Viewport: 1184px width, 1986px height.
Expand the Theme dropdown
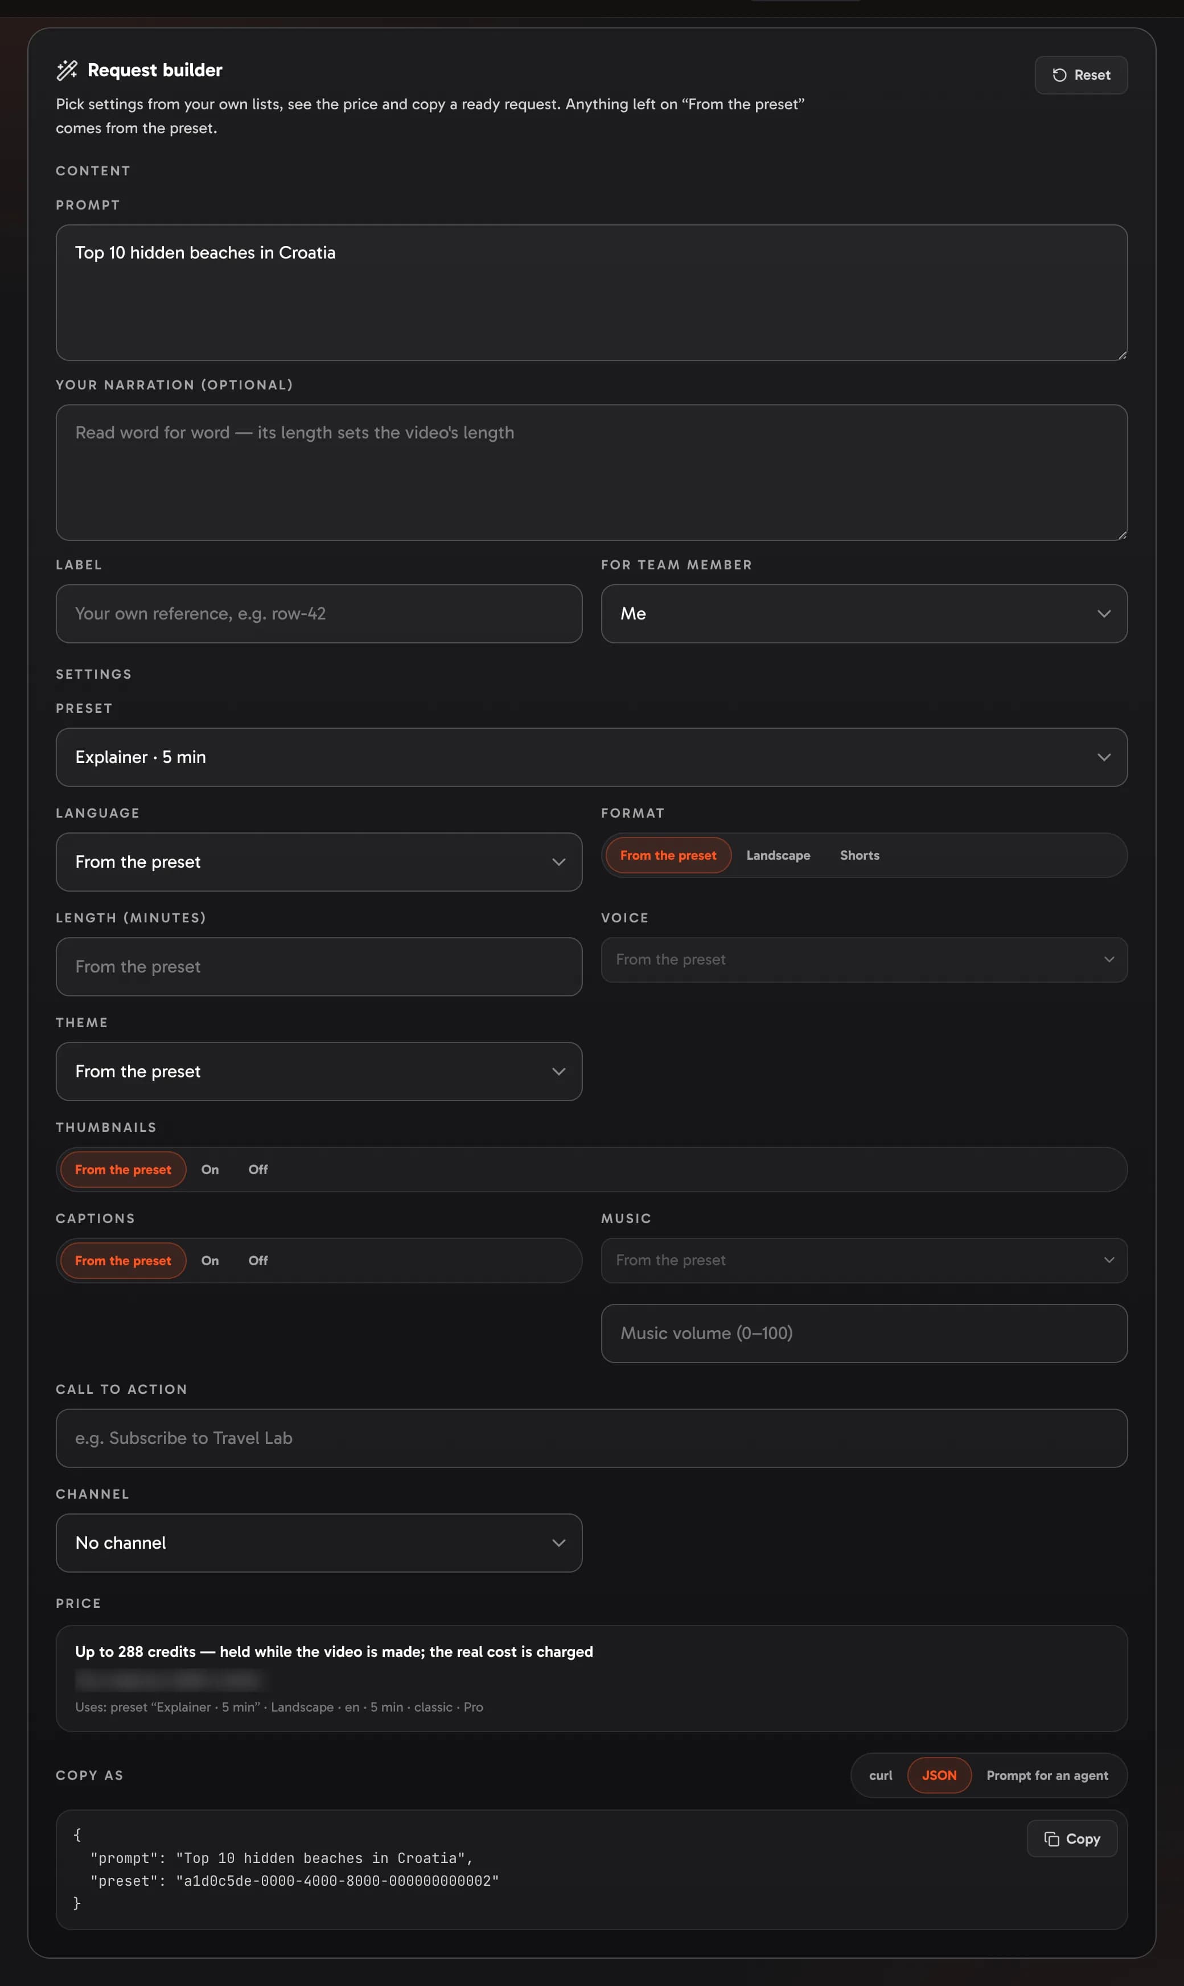[318, 1072]
